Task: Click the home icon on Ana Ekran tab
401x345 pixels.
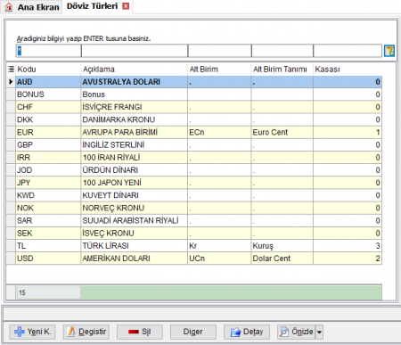Action: coord(9,7)
